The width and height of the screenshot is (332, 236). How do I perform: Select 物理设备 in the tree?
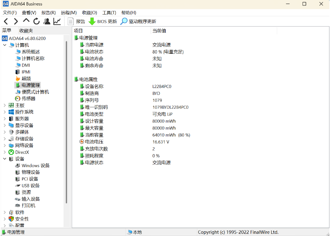(31, 172)
